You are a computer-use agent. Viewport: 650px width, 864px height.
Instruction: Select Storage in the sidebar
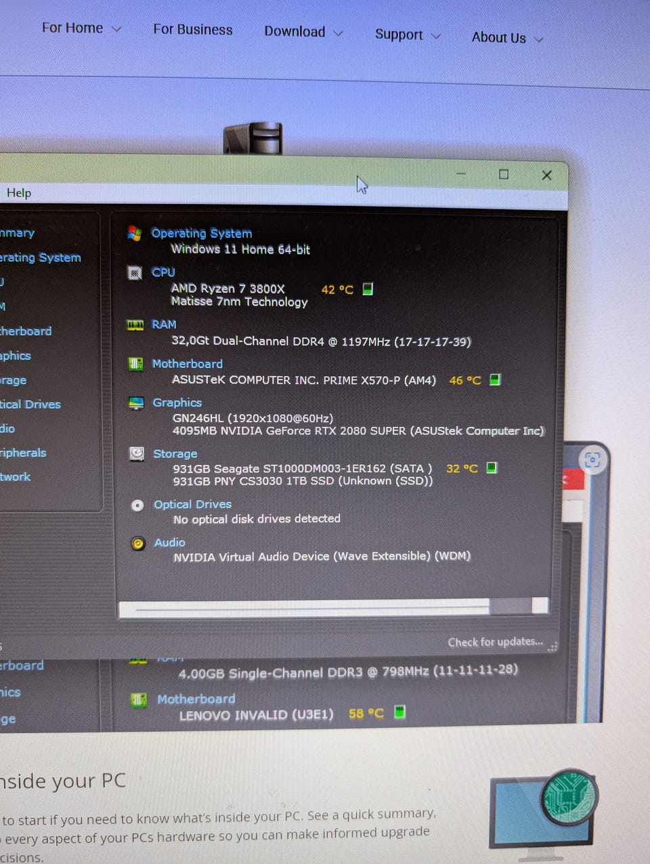click(x=14, y=381)
